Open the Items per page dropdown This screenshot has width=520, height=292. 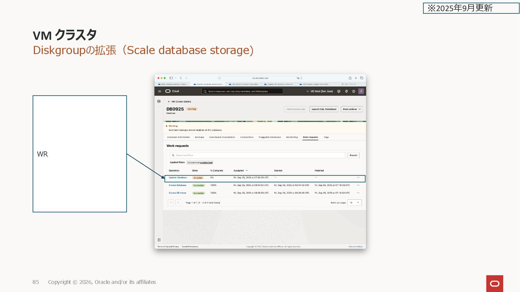354,203
